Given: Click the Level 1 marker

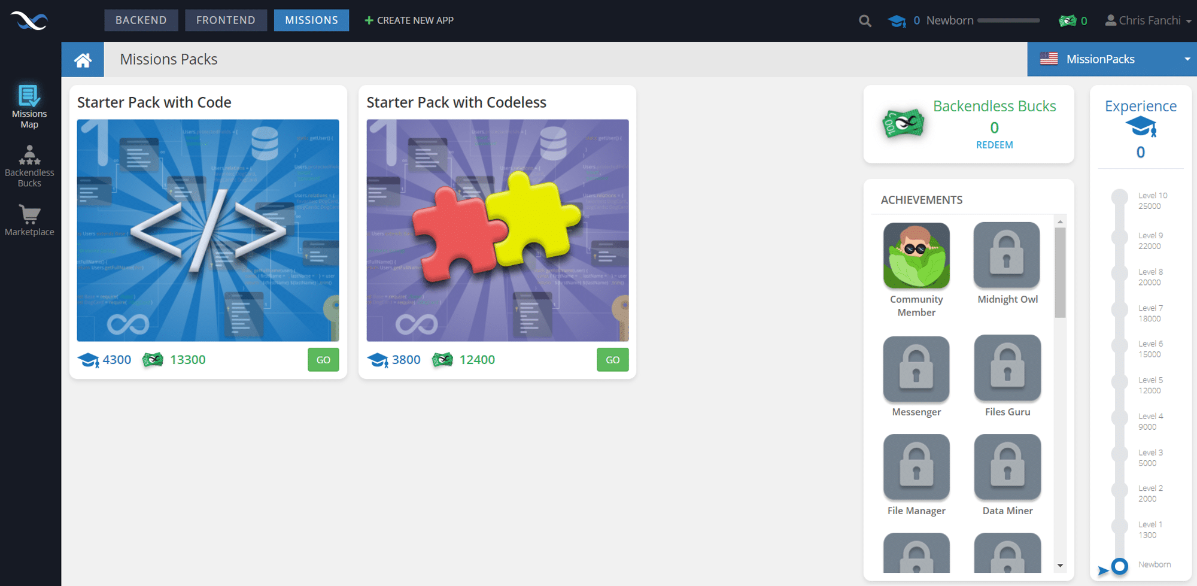Looking at the screenshot, I should (1120, 526).
